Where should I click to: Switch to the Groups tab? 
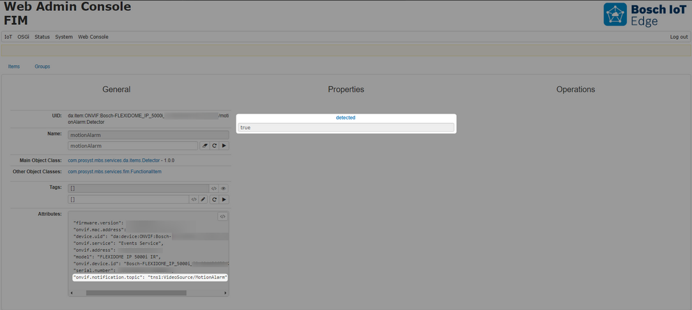(42, 66)
